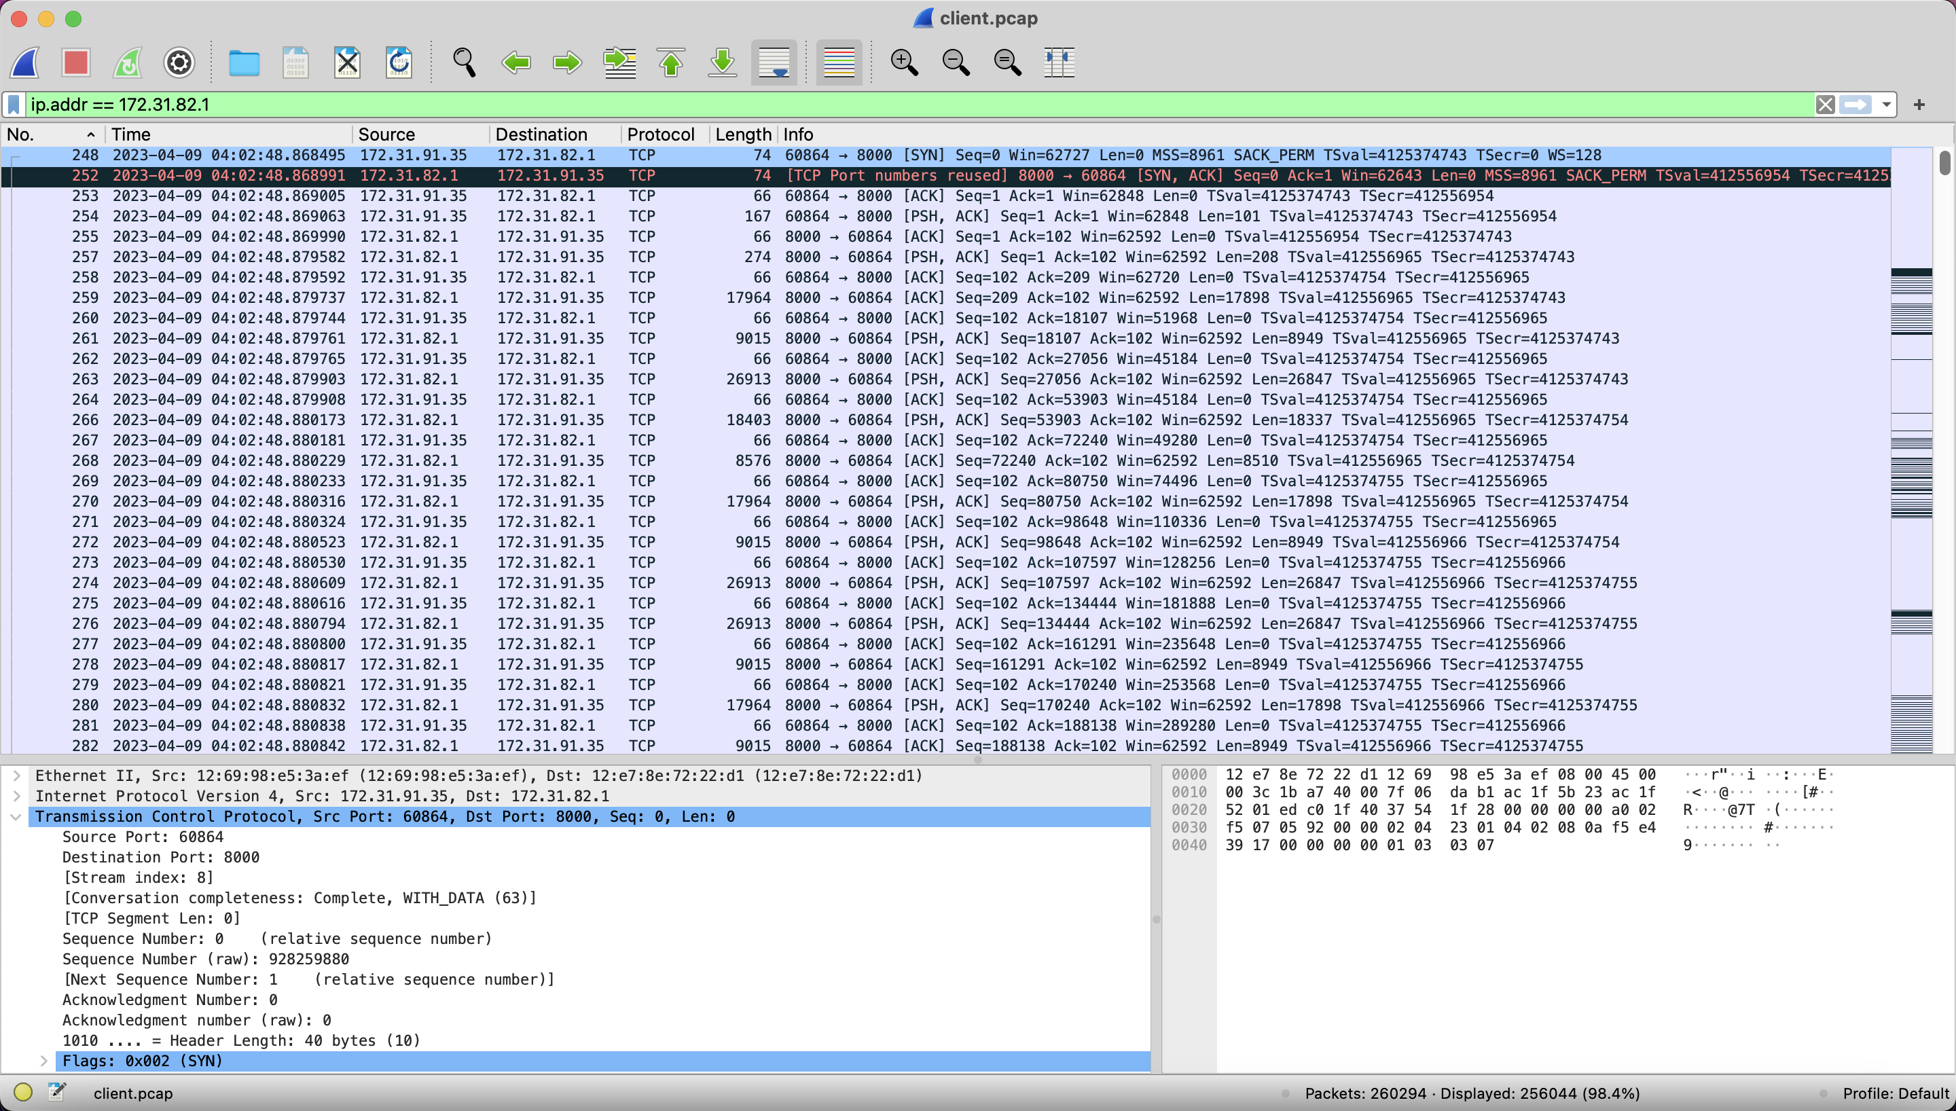Viewport: 1956px width, 1111px height.
Task: Expand the Ethernet II tree section
Action: [x=17, y=776]
